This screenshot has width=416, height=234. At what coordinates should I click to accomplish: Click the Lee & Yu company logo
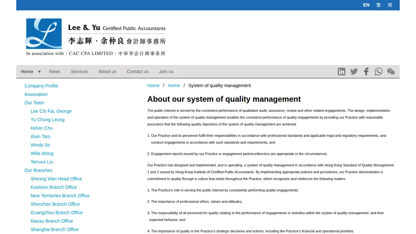click(96, 37)
